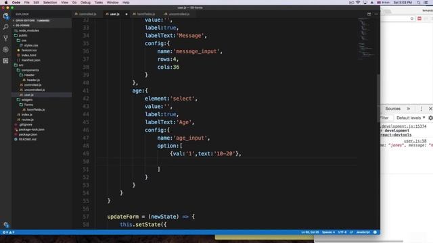This screenshot has width=433, height=243.
Task: Open favicon.ico in the explorer
Action: click(x=28, y=51)
